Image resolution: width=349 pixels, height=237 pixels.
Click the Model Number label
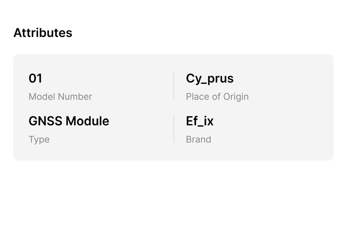[60, 97]
